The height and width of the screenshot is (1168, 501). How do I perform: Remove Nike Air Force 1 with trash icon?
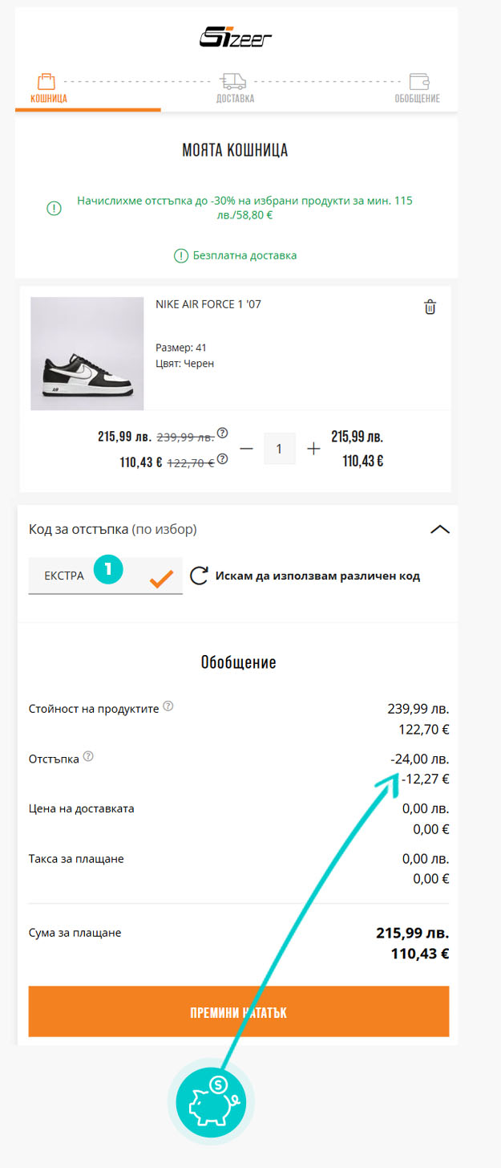tap(430, 307)
